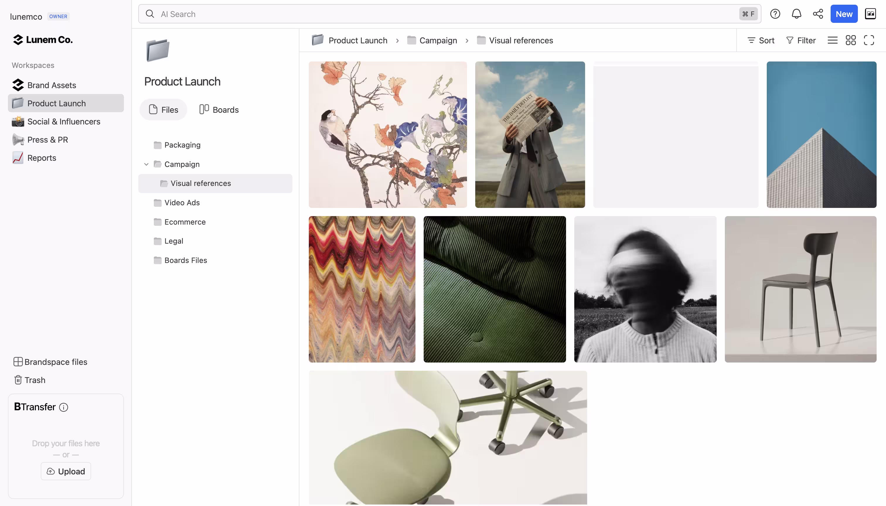
Task: Select the Video Ads folder
Action: (182, 203)
